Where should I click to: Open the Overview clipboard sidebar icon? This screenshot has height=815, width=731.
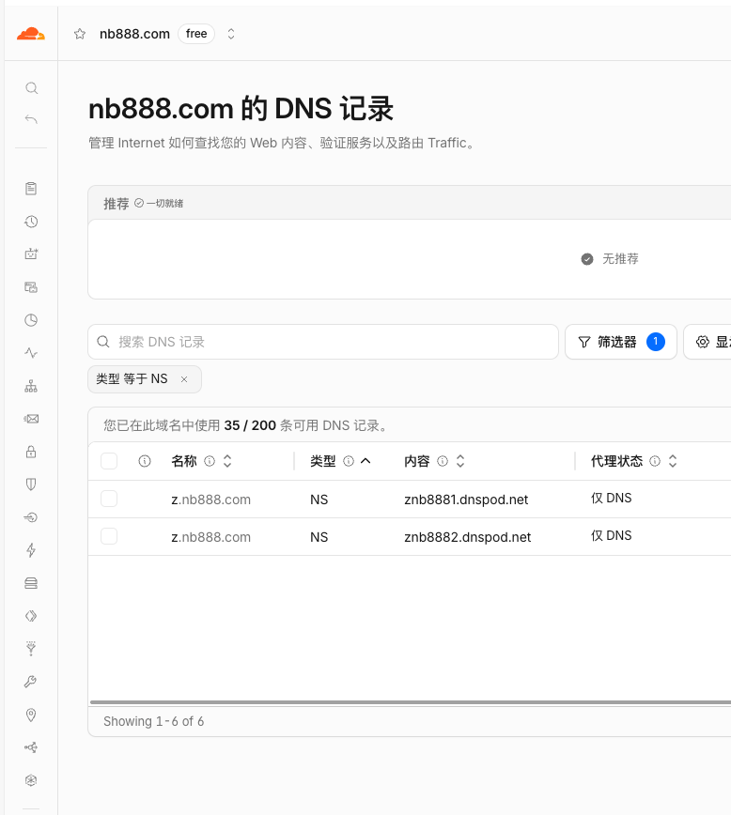pyautogui.click(x=31, y=189)
